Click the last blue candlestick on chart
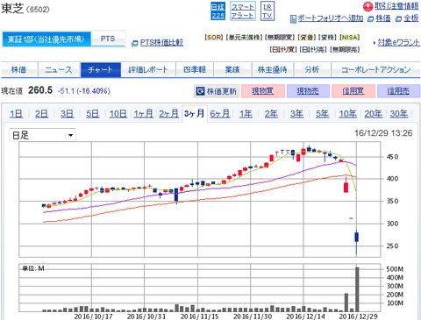 click(356, 237)
